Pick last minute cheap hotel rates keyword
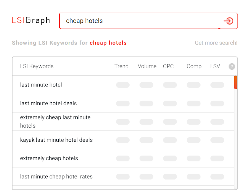Viewport: 244px width, 195px height. click(x=56, y=177)
